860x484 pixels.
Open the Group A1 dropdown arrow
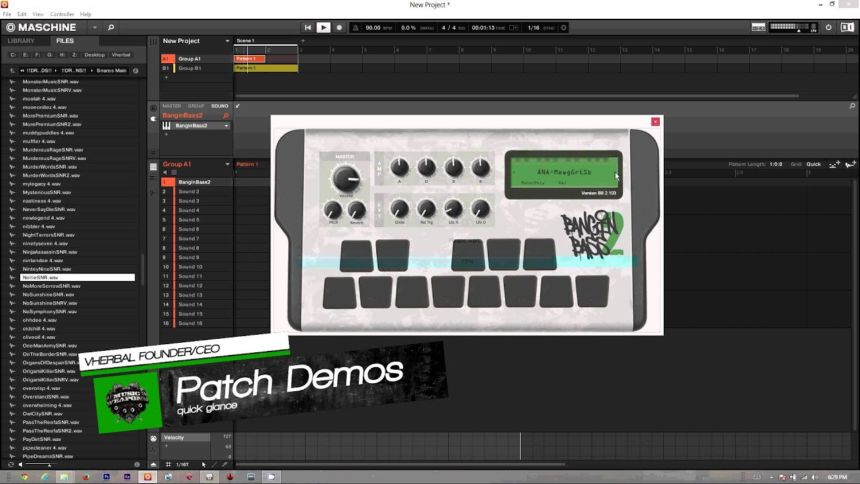click(x=227, y=164)
